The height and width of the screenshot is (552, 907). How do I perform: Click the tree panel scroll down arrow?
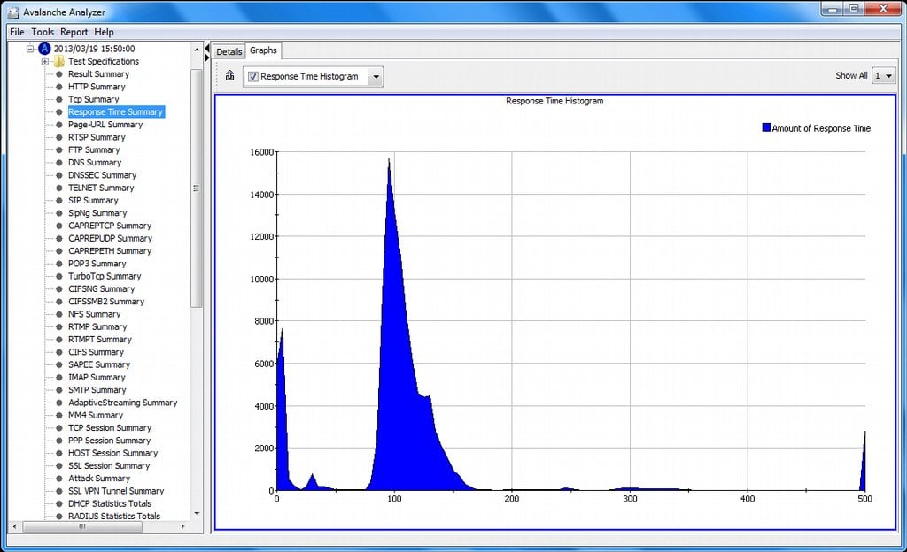pos(197,513)
